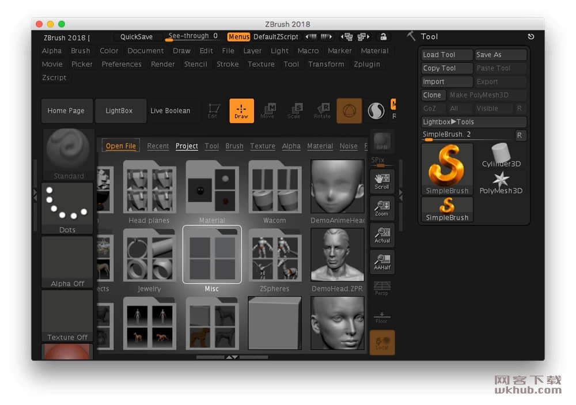
Task: Open the Alpha Off picker
Action: pyautogui.click(x=67, y=262)
